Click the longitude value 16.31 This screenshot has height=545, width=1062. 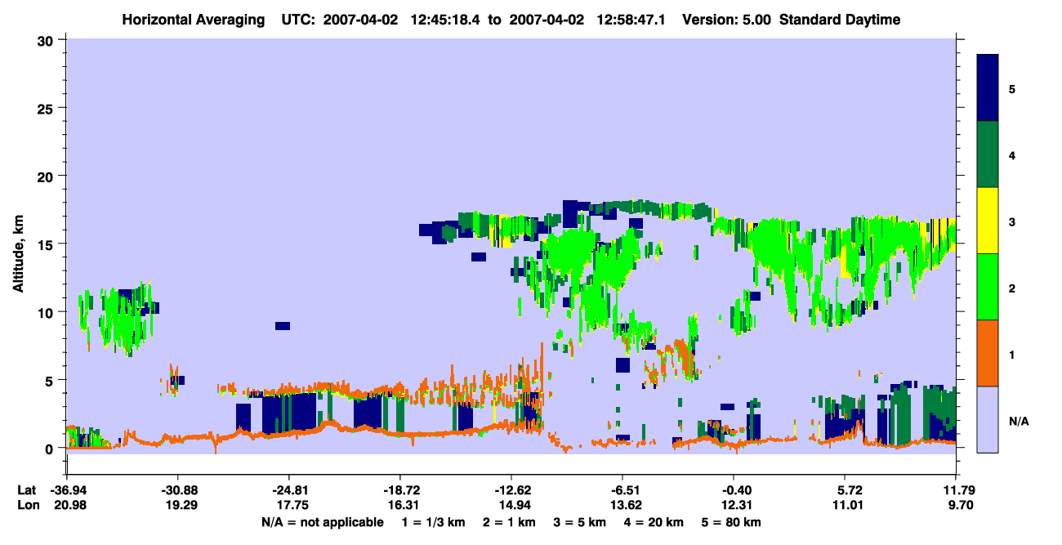click(x=403, y=506)
